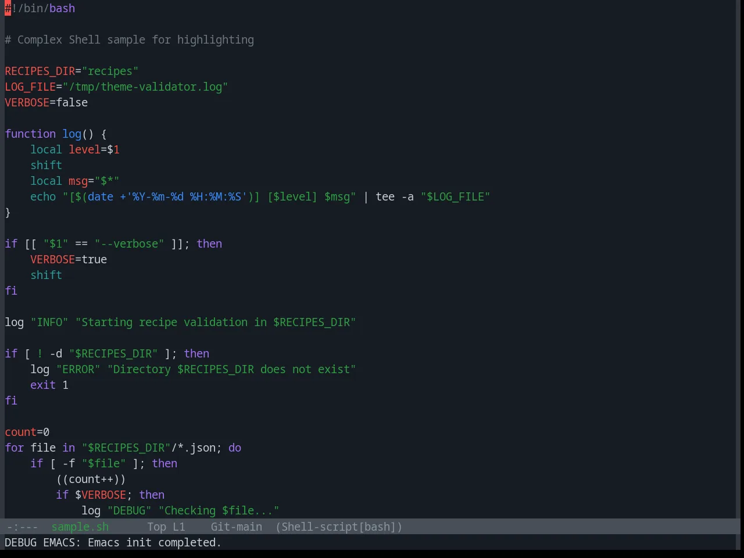Click the '-d' test operator

pos(56,353)
